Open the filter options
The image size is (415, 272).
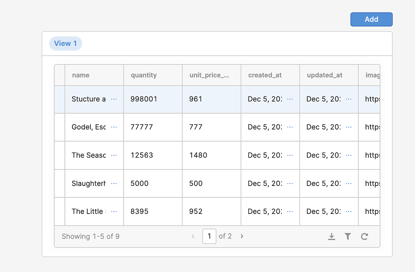348,236
